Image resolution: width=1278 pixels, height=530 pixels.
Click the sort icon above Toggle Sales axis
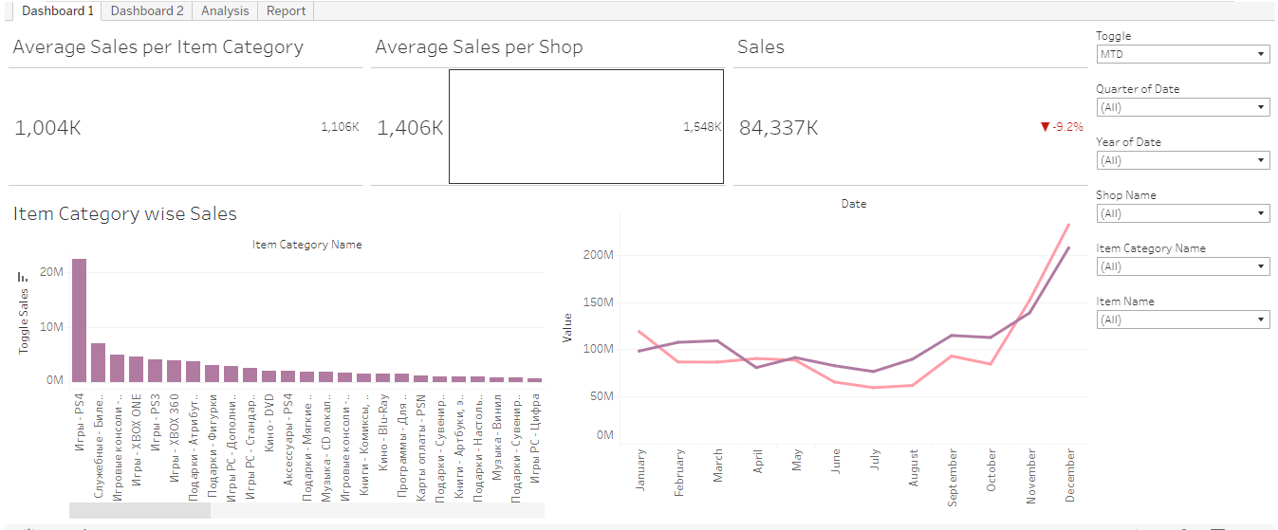tap(23, 277)
